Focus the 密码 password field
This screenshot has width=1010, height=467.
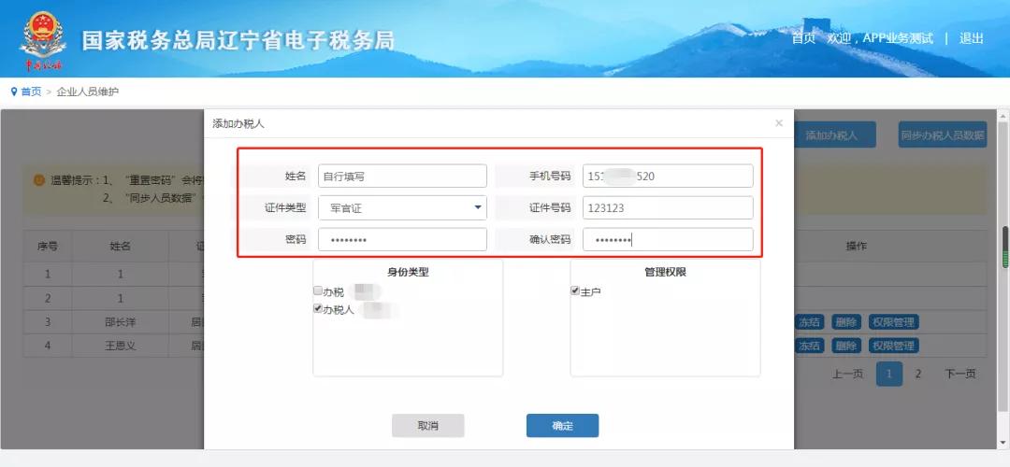402,239
